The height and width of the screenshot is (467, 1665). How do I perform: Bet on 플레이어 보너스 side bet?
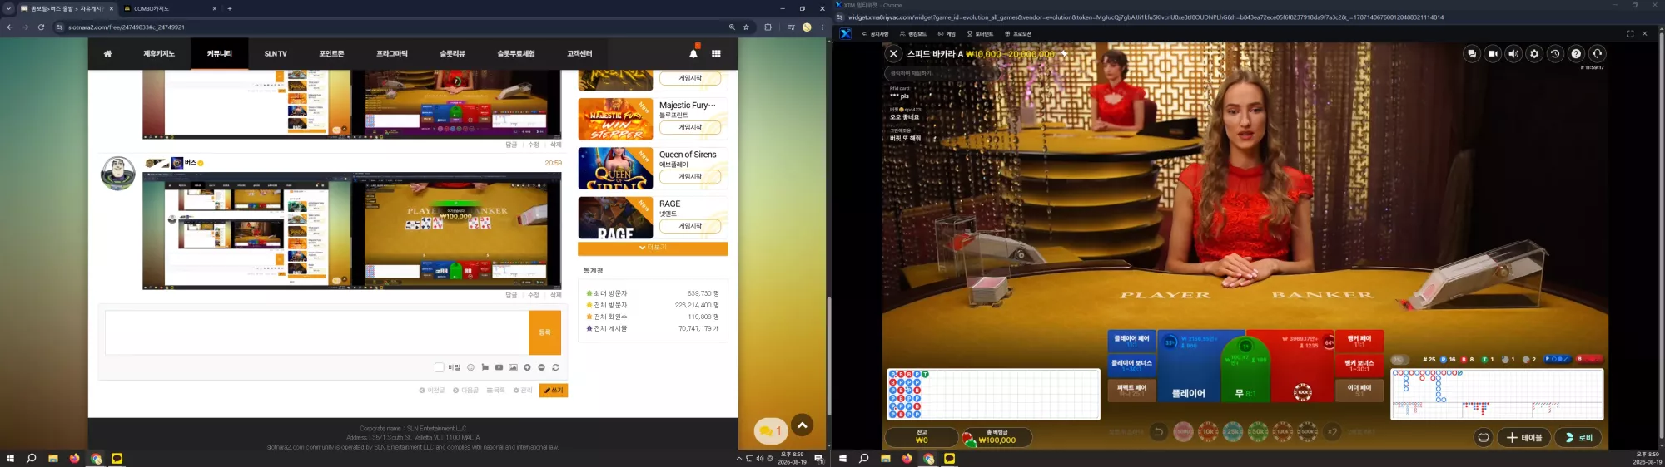tap(1131, 365)
